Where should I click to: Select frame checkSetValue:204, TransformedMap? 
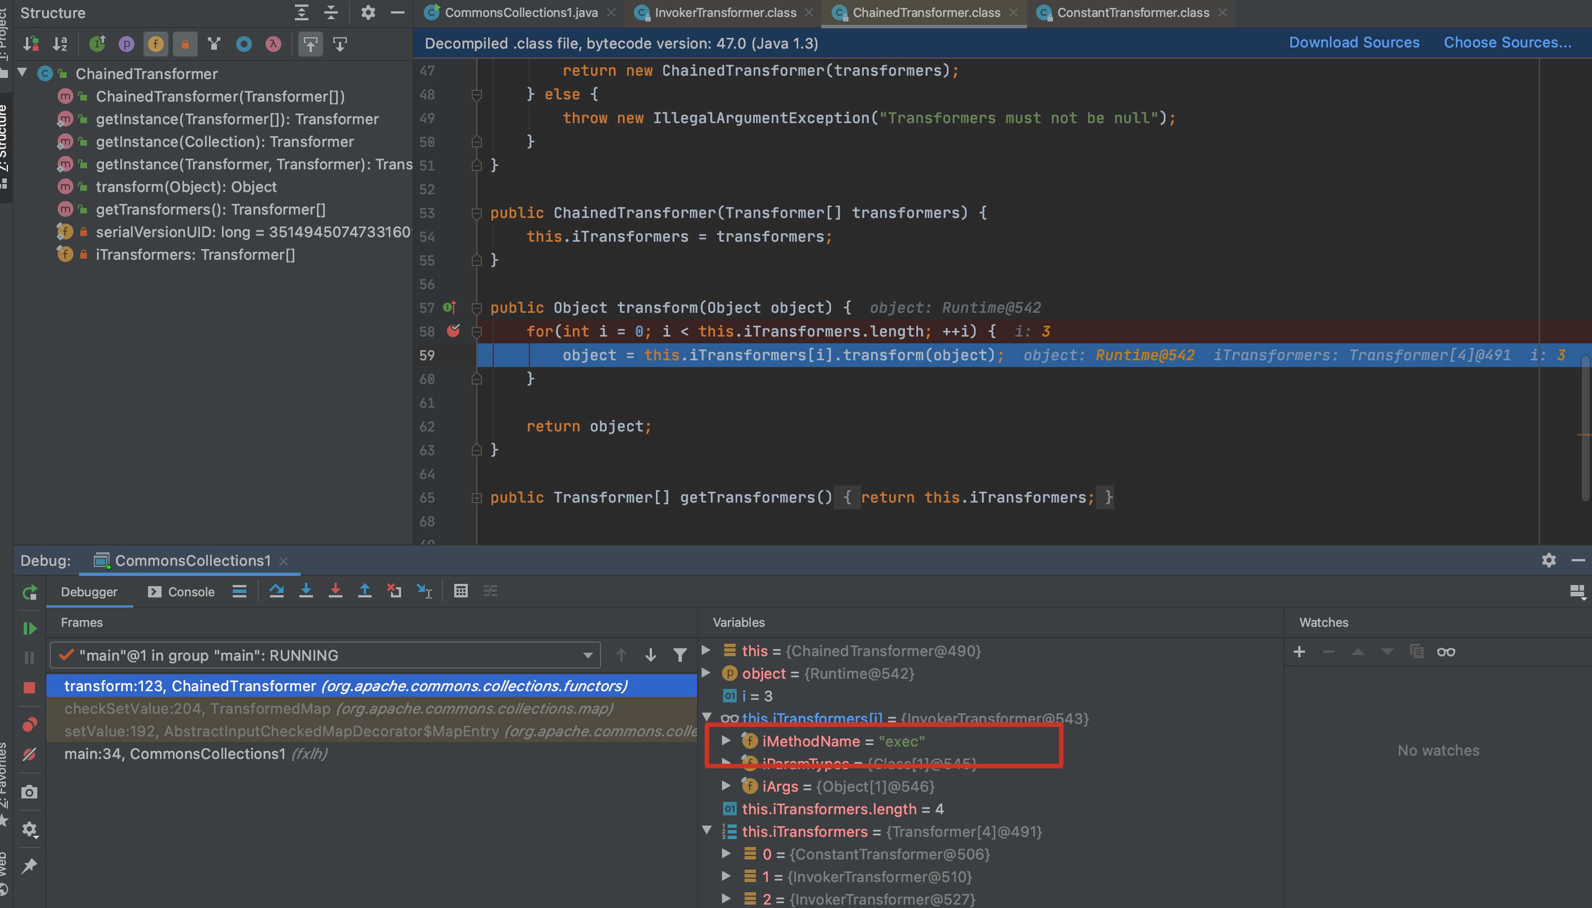(371, 709)
